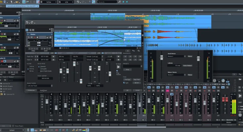
Task: Click the Preferences button
Action: click(x=31, y=90)
